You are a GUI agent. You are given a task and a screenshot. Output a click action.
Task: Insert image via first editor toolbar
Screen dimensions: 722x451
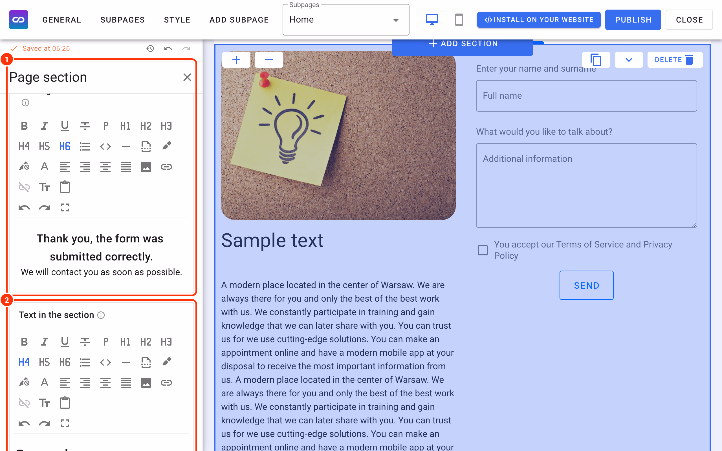click(146, 167)
